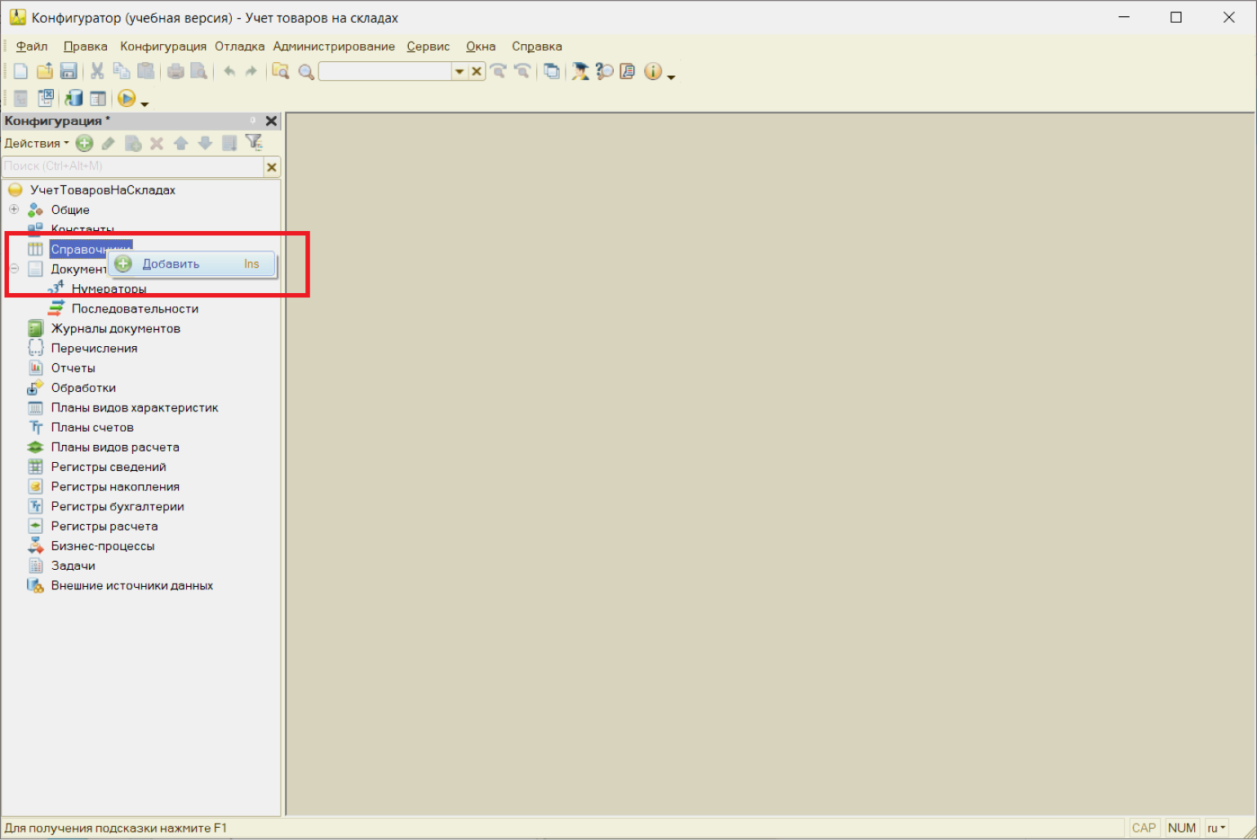The height and width of the screenshot is (840, 1257).
Task: Open the Syntax Assistant graduate icon
Action: (580, 72)
